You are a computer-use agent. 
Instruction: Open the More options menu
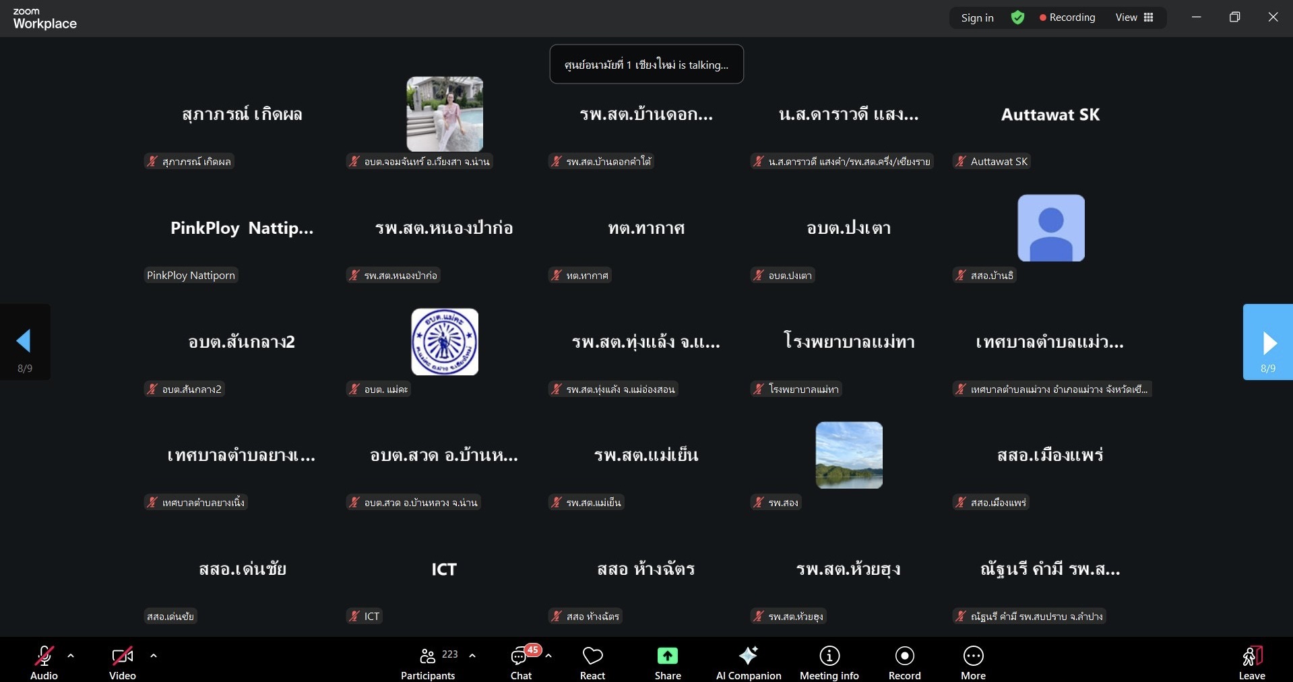point(973,662)
